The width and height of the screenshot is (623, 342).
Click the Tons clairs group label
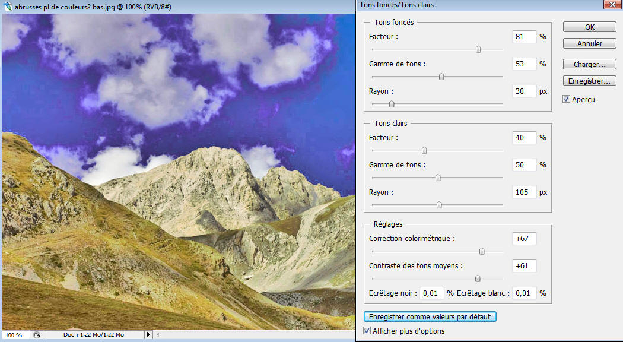click(390, 123)
